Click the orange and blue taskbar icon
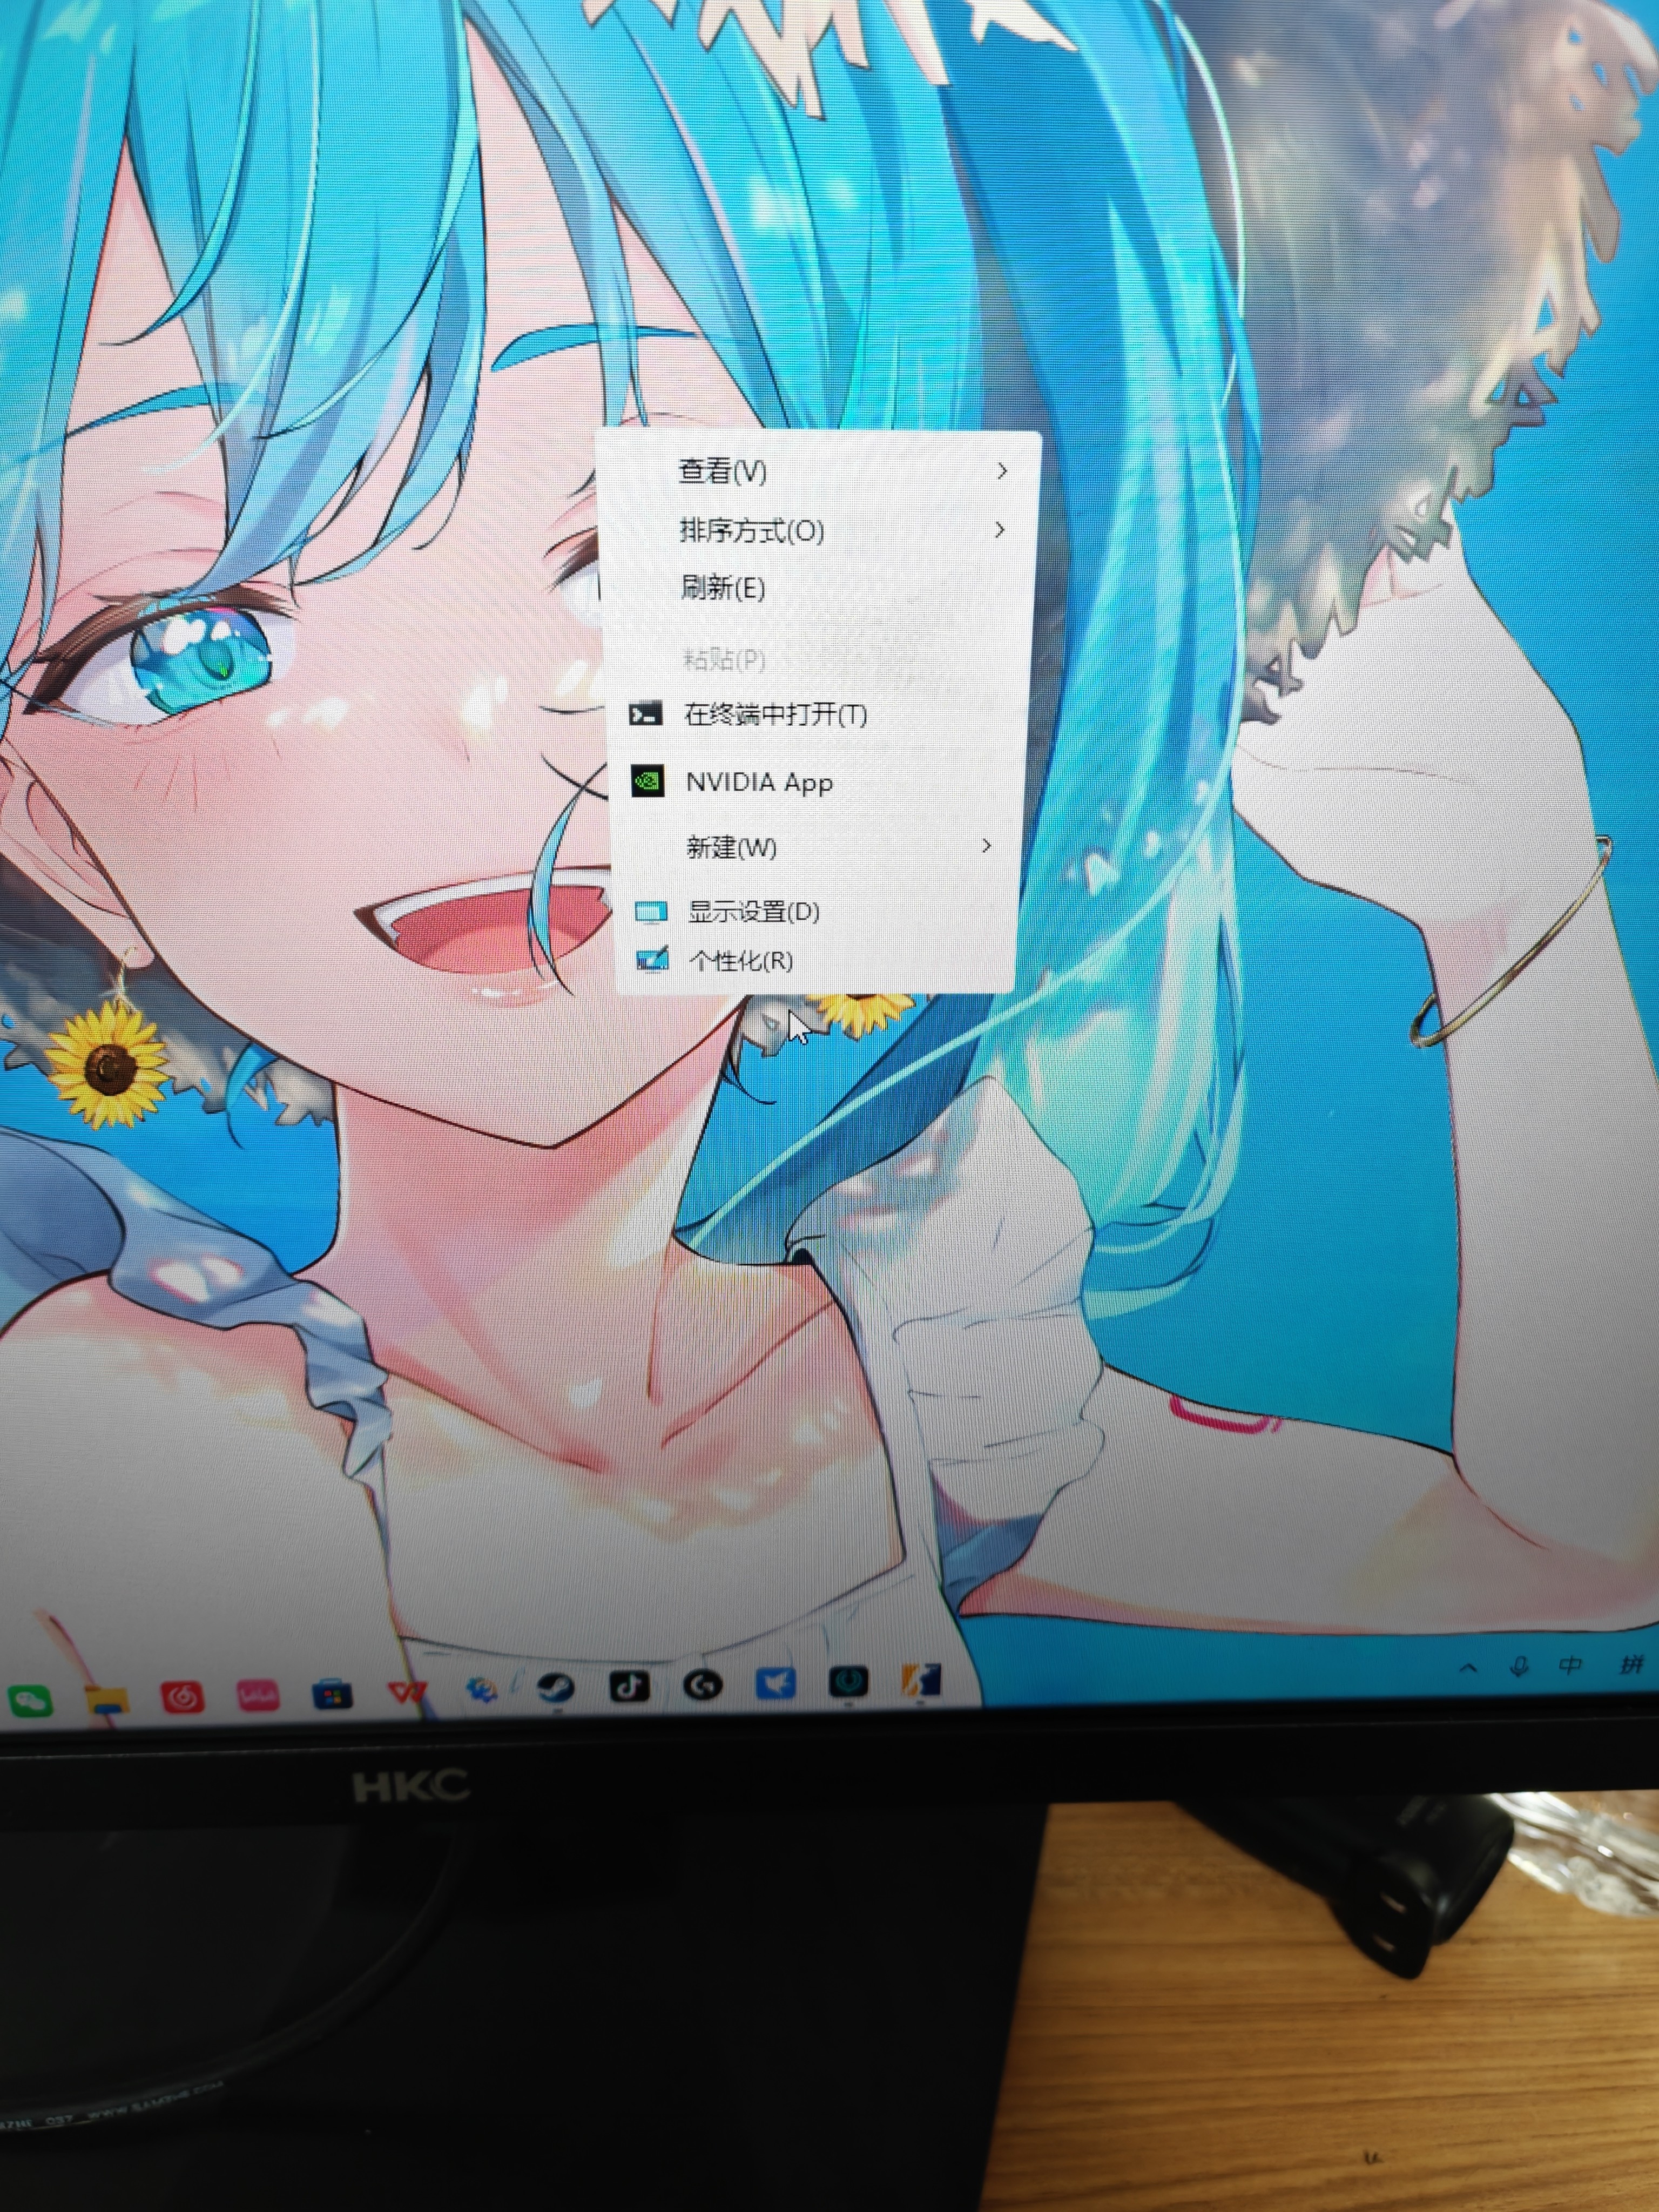This screenshot has height=2212, width=1659. pyautogui.click(x=921, y=1681)
